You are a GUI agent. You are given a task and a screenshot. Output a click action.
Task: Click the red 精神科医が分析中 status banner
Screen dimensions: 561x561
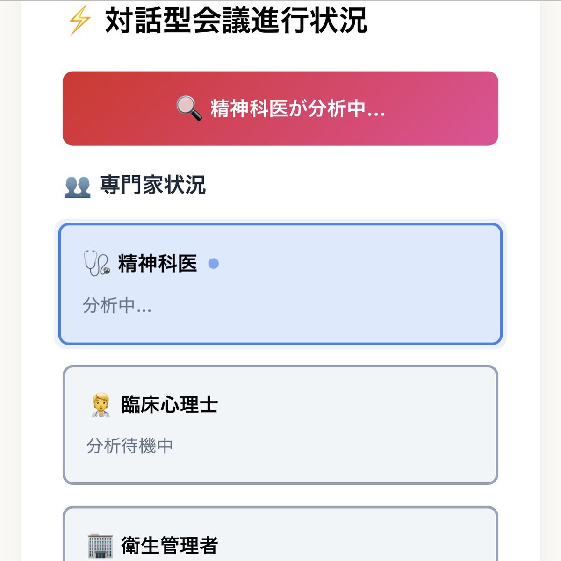280,108
